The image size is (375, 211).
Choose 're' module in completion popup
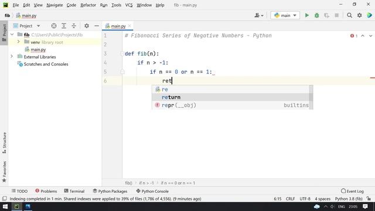(x=230, y=90)
